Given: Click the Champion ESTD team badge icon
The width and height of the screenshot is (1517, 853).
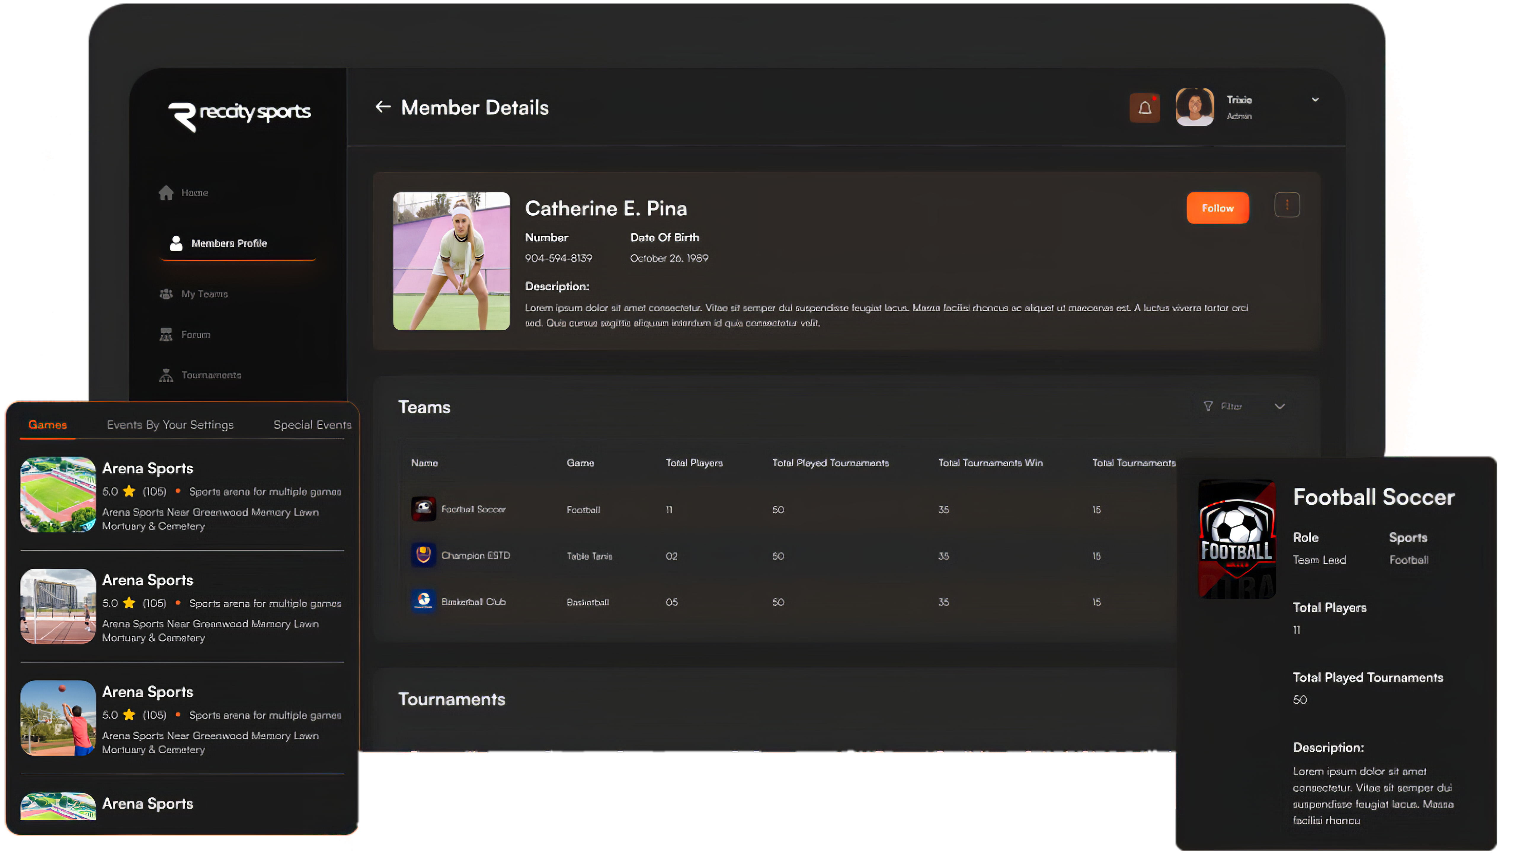Looking at the screenshot, I should (423, 554).
